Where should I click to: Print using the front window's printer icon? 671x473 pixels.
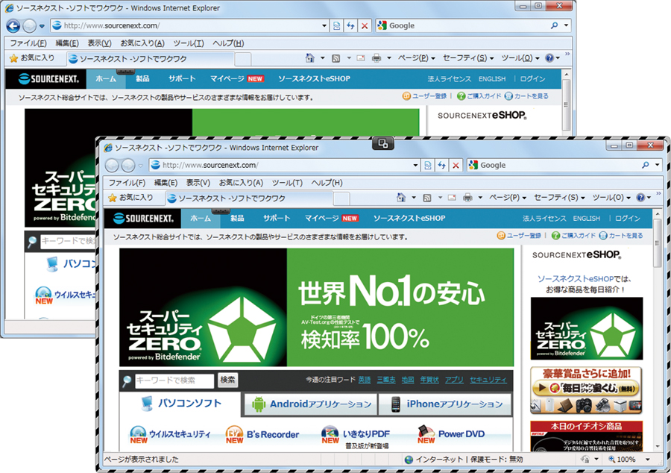point(467,198)
